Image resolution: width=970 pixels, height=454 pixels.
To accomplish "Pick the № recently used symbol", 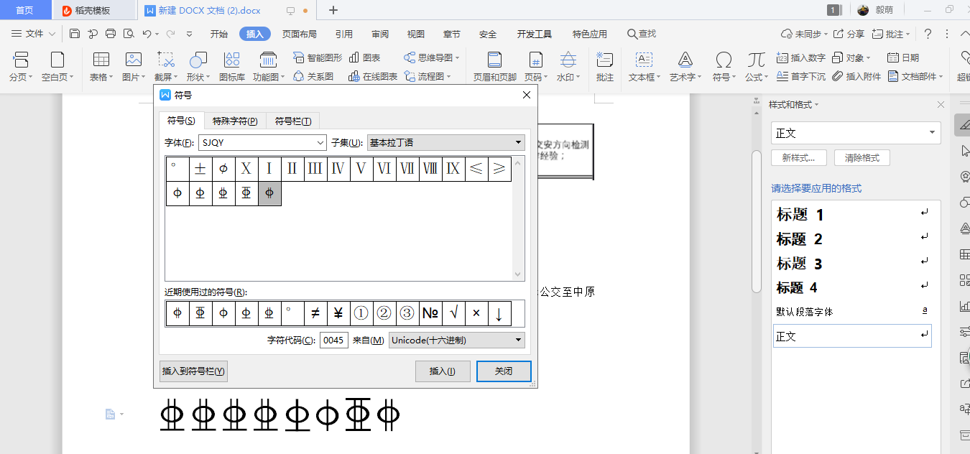I will click(430, 313).
